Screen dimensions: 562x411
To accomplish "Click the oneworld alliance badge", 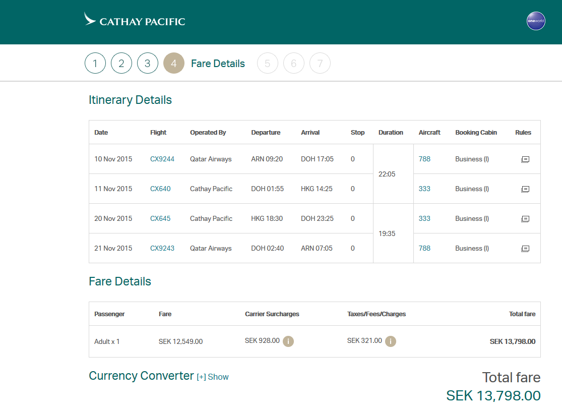I will click(x=536, y=21).
